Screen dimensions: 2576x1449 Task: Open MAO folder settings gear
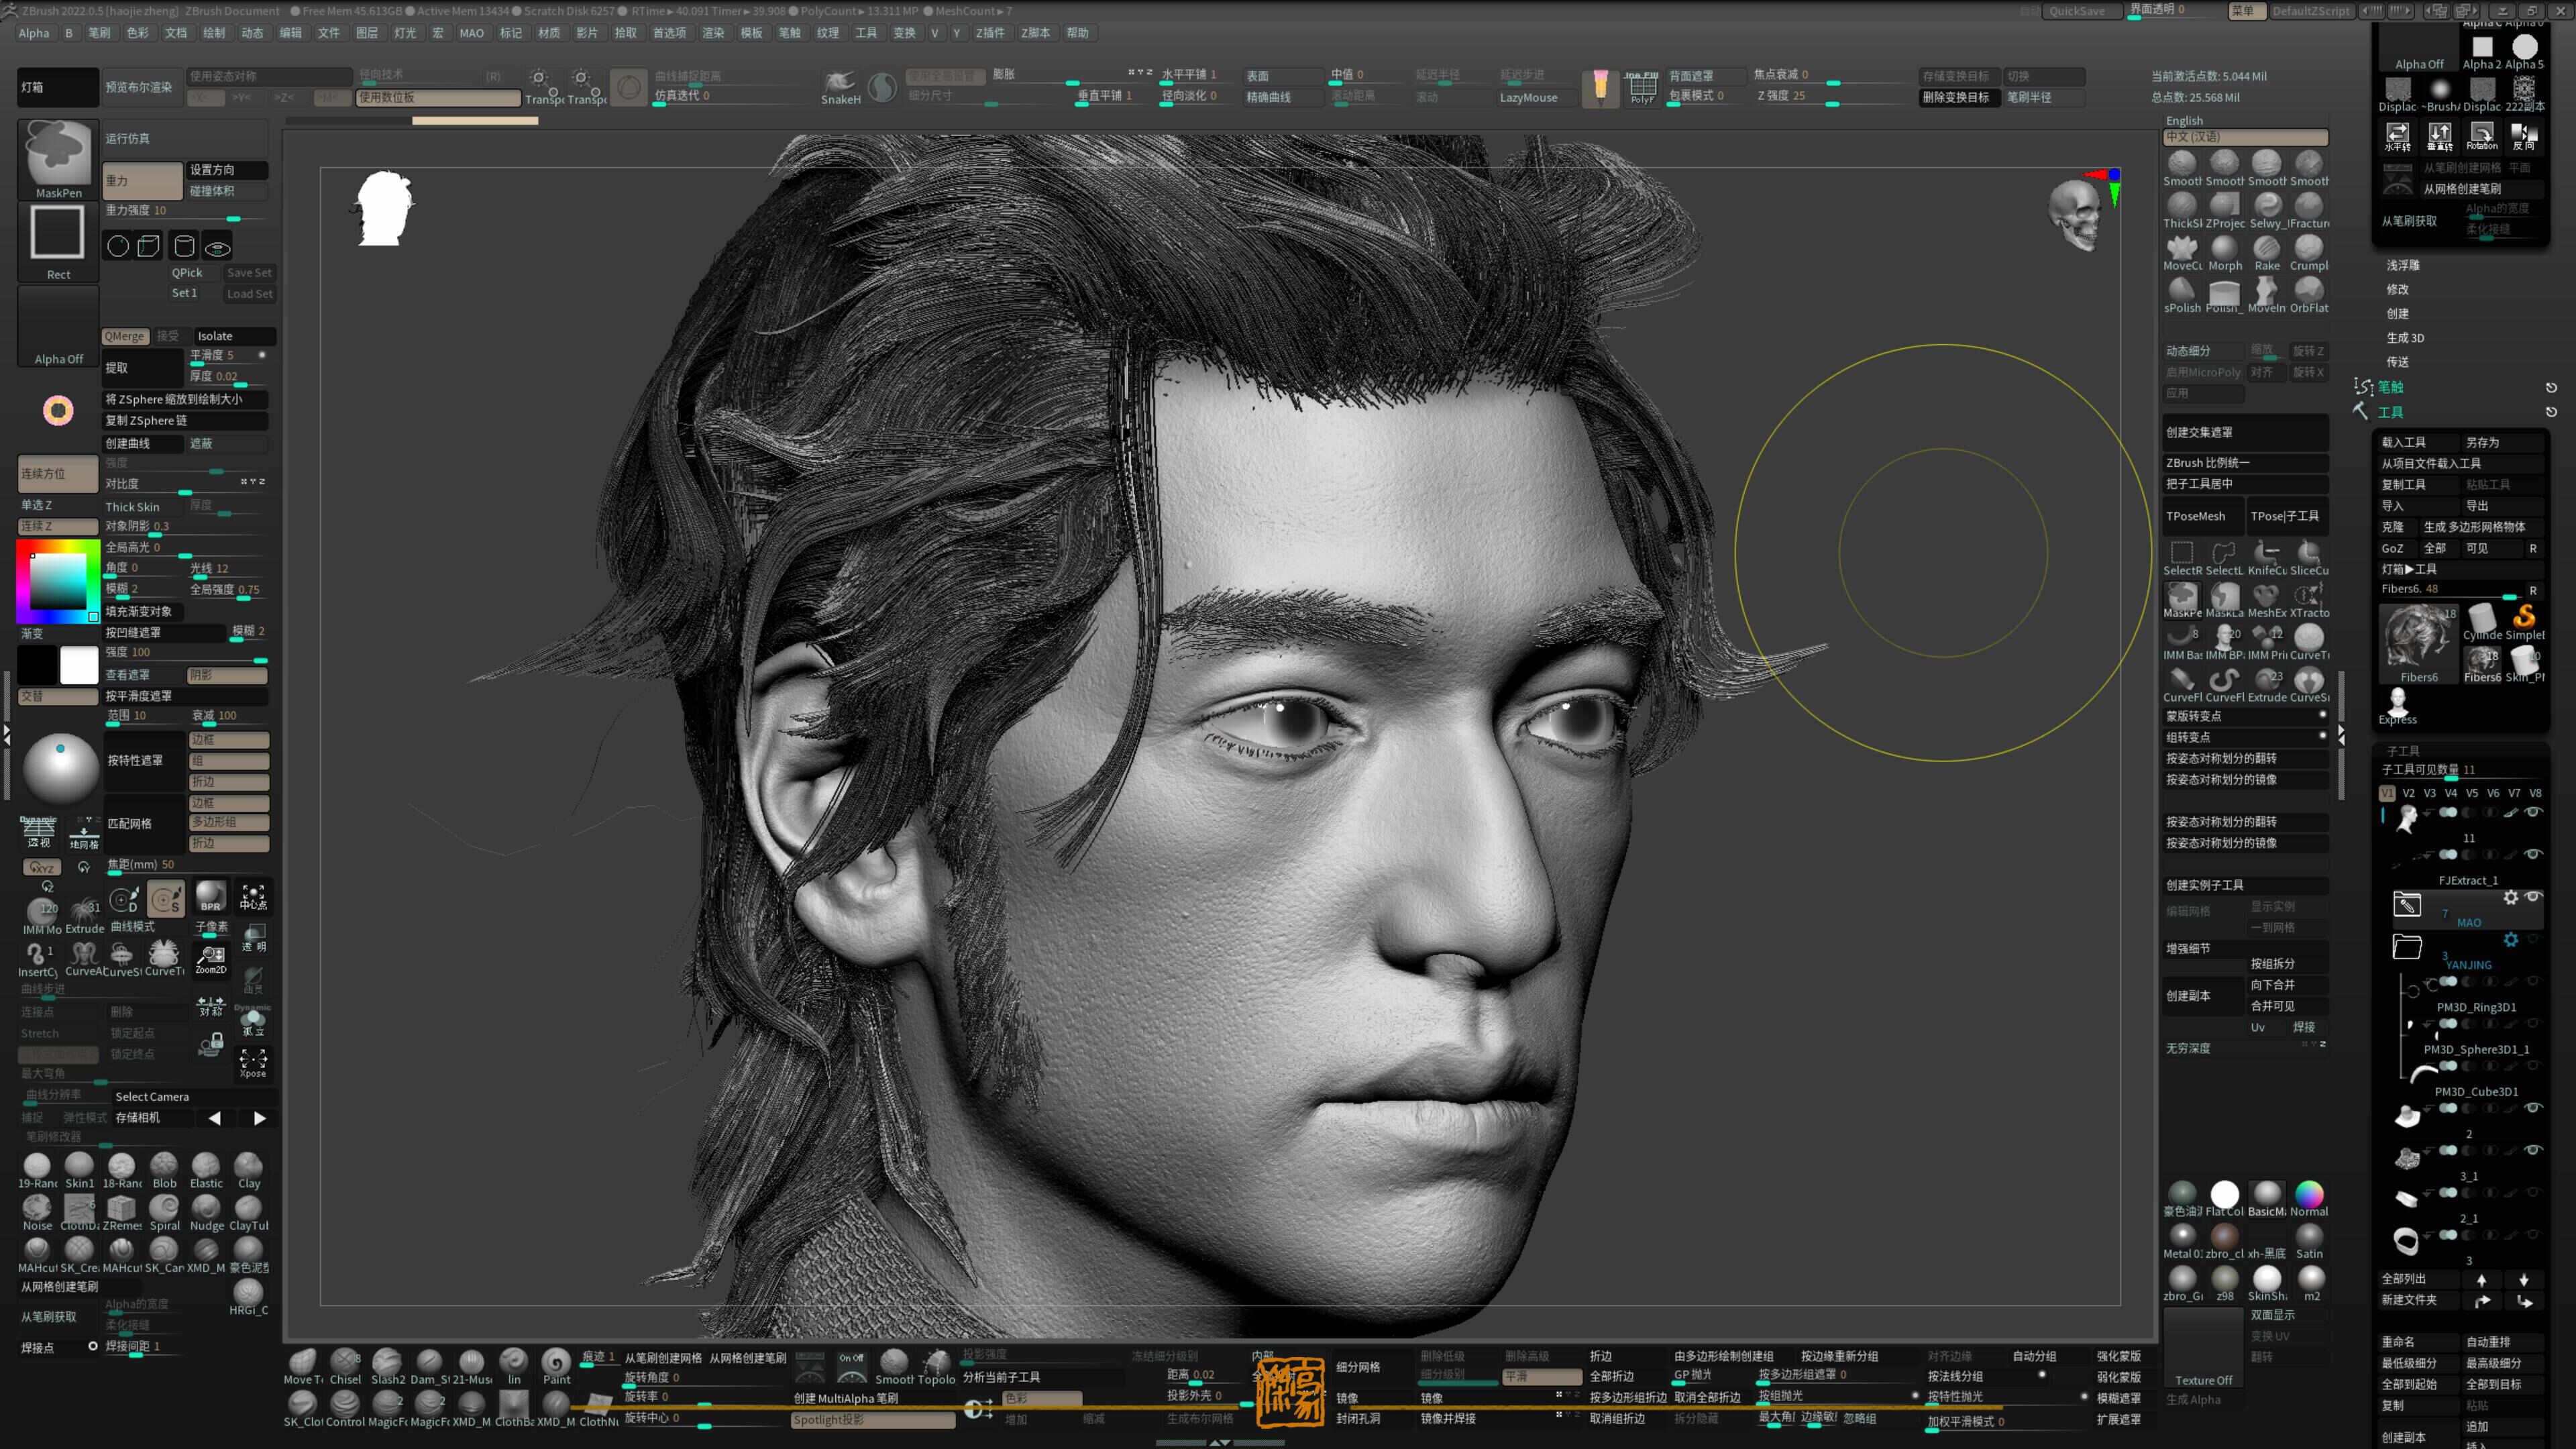pos(2510,897)
